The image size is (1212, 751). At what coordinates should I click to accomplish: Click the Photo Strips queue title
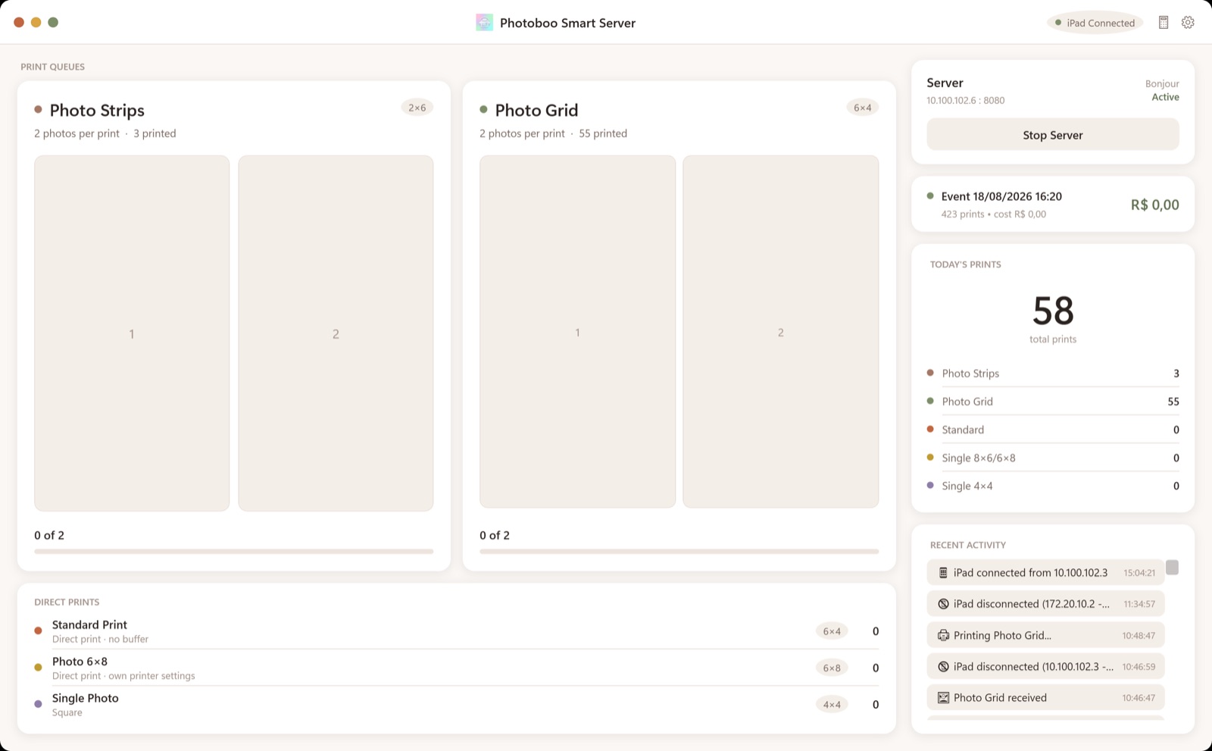point(97,111)
